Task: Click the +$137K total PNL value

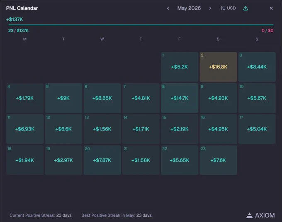Action: (x=15, y=19)
